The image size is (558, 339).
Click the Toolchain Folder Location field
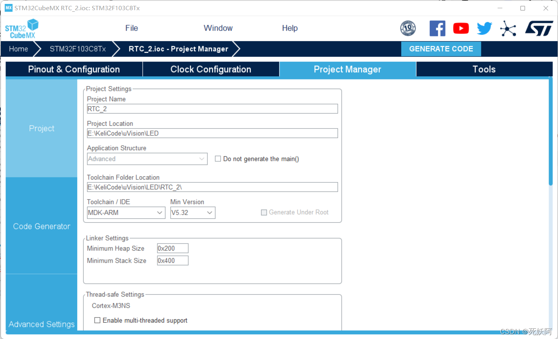[212, 187]
